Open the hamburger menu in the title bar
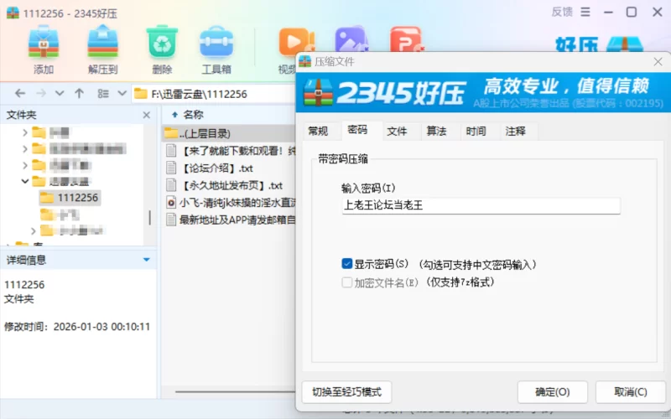671x419 pixels. pyautogui.click(x=585, y=12)
